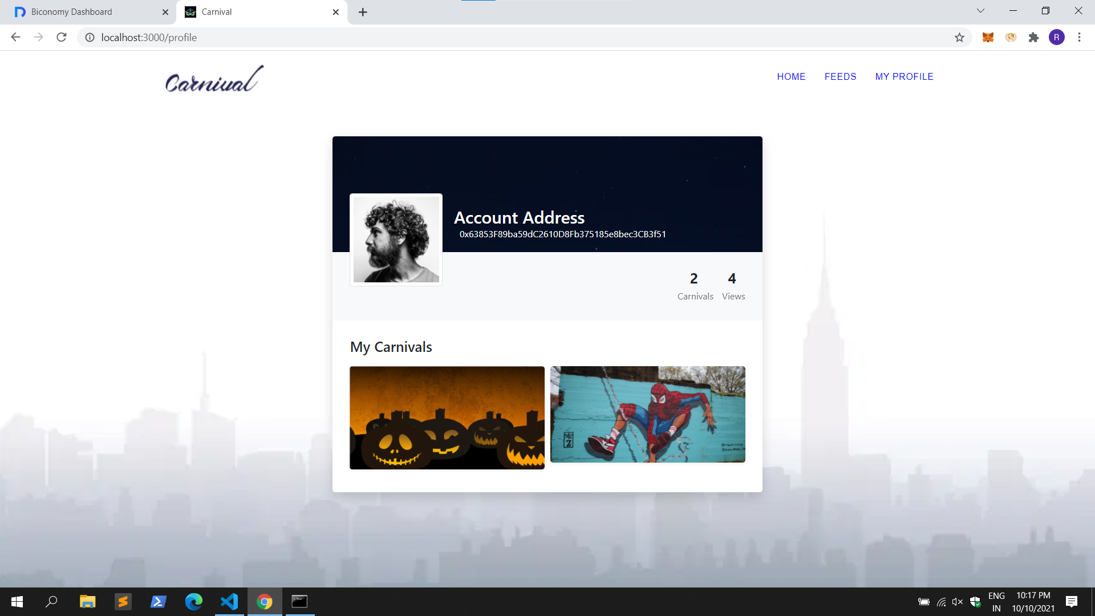The image size is (1095, 616).
Task: Open the Extensions puzzle piece menu
Action: [x=1034, y=37]
